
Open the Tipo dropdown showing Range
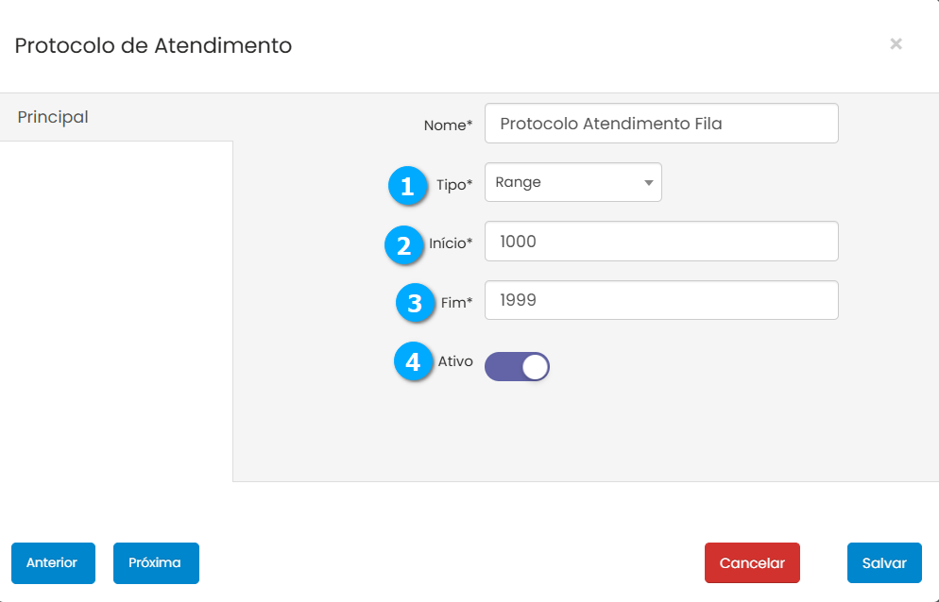[x=572, y=182]
